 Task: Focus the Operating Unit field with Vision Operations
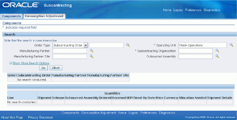(203, 45)
